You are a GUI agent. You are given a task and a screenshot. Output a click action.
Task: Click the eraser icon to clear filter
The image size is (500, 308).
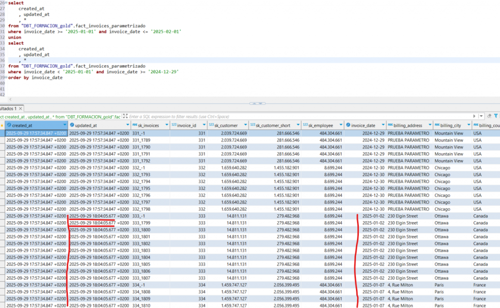pyautogui.click(x=489, y=116)
